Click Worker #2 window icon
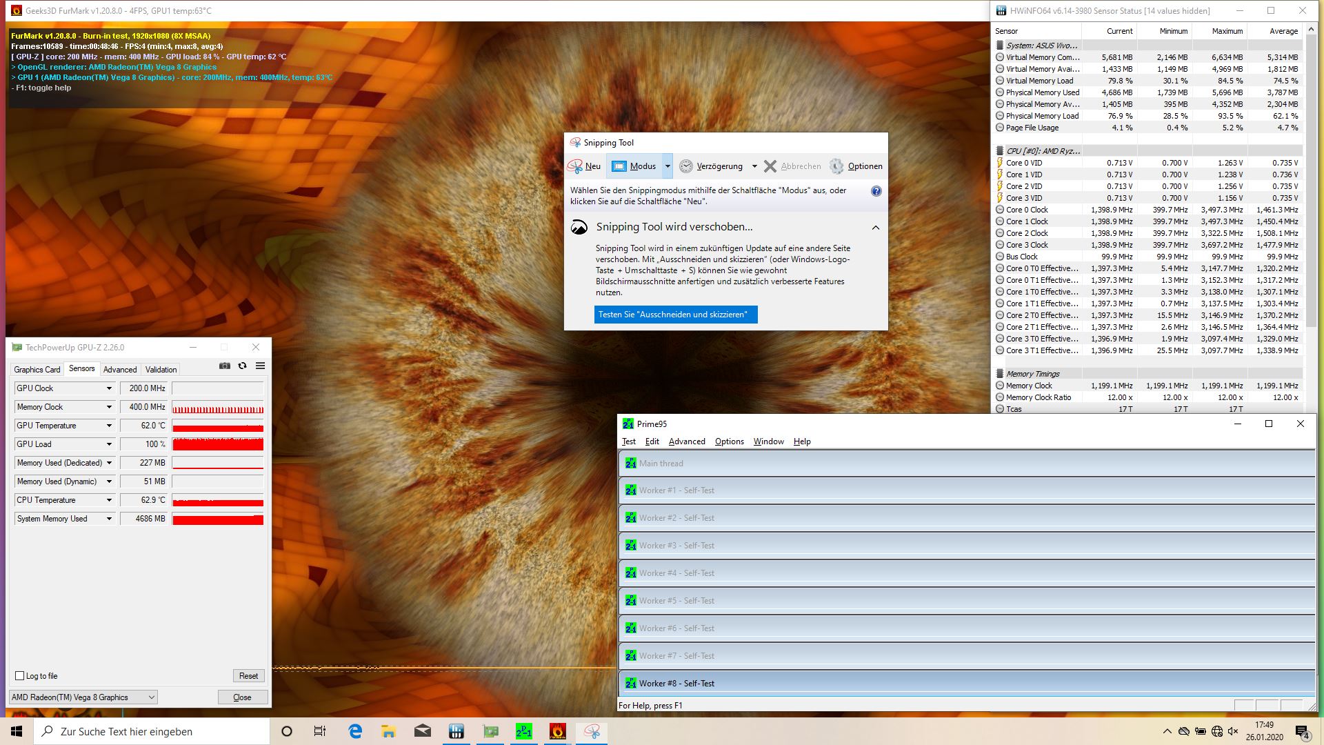 click(630, 518)
